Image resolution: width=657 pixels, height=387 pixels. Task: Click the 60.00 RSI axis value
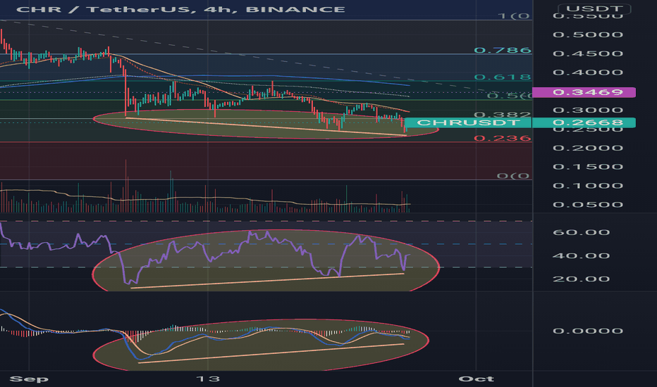(581, 232)
